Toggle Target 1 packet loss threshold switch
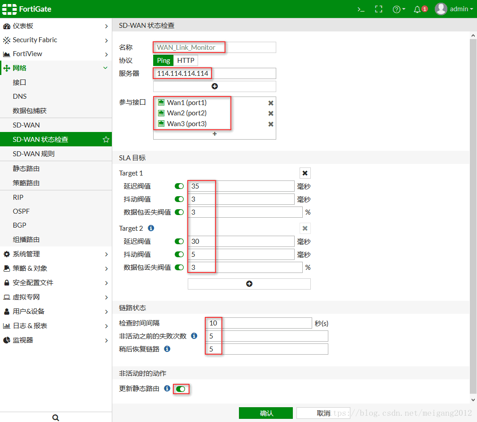Image resolution: width=477 pixels, height=422 pixels. tap(179, 212)
